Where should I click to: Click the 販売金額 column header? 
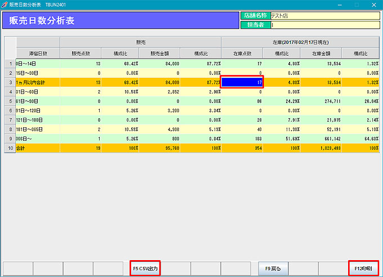[x=160, y=53]
